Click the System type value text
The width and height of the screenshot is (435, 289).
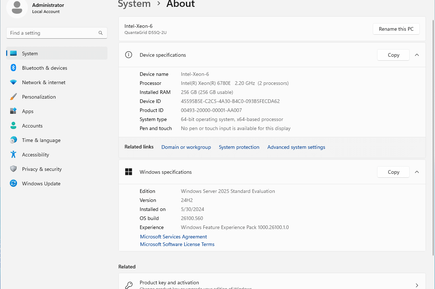(x=232, y=119)
